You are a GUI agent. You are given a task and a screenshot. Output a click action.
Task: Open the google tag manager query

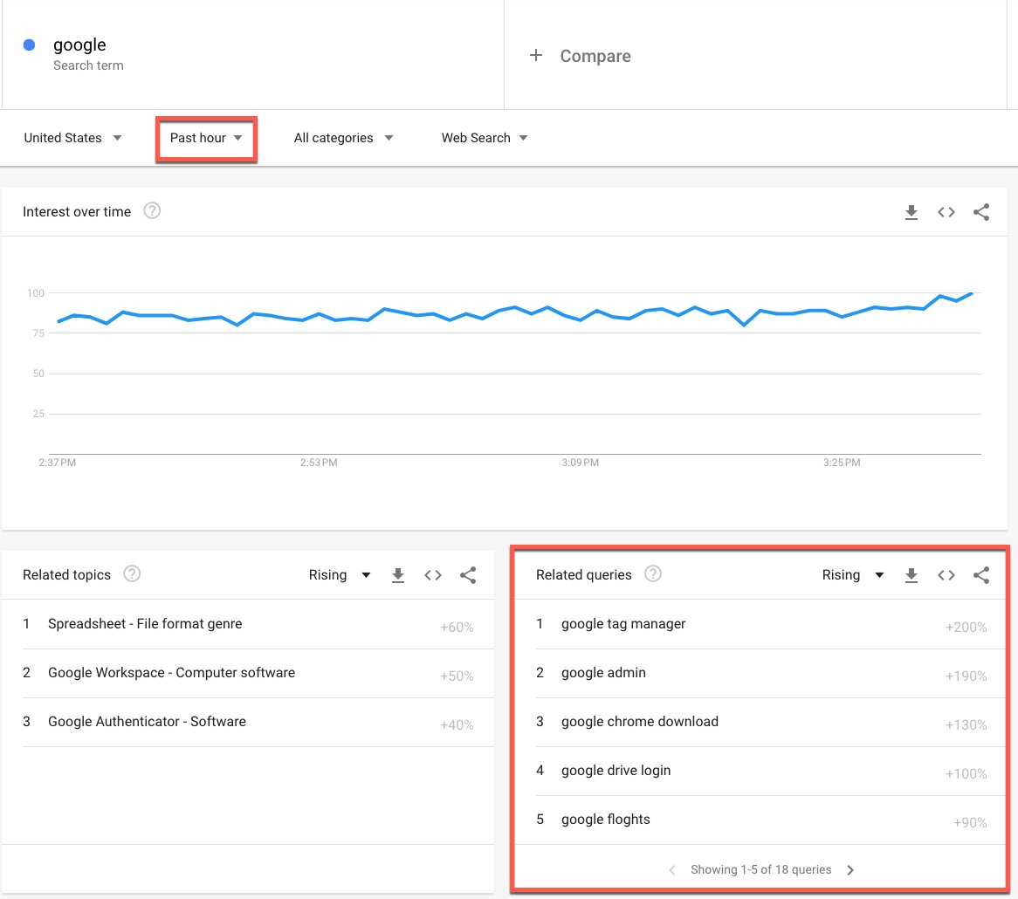[623, 624]
